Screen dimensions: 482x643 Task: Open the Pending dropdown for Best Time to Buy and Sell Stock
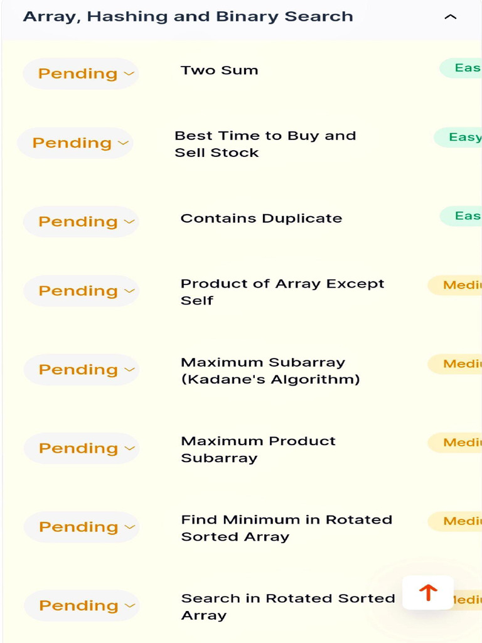coord(75,143)
